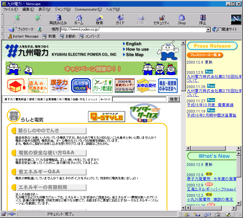Click the 採用情報 CLICK banner

pos(81,85)
